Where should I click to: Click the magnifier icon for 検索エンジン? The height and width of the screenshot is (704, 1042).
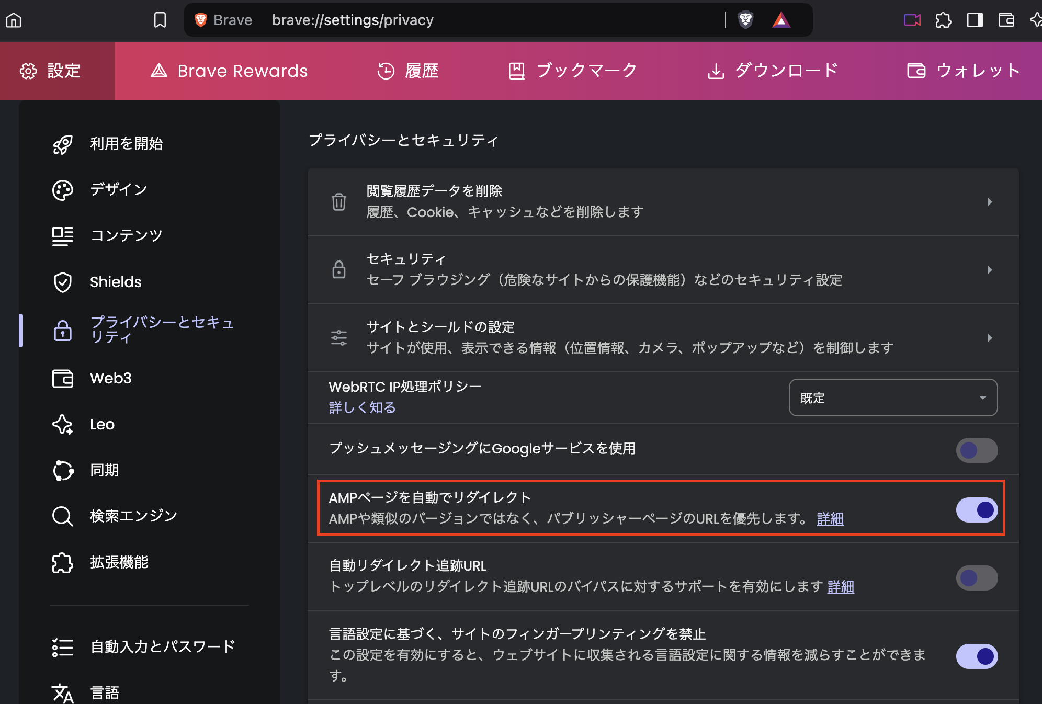point(63,517)
